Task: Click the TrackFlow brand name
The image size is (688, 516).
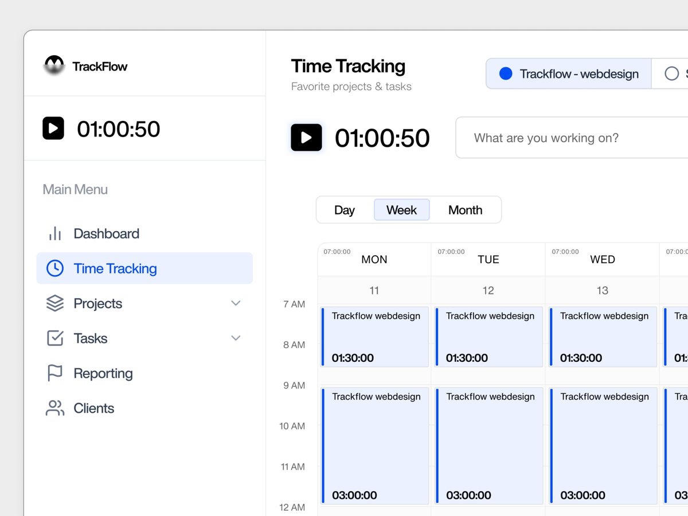Action: point(100,66)
